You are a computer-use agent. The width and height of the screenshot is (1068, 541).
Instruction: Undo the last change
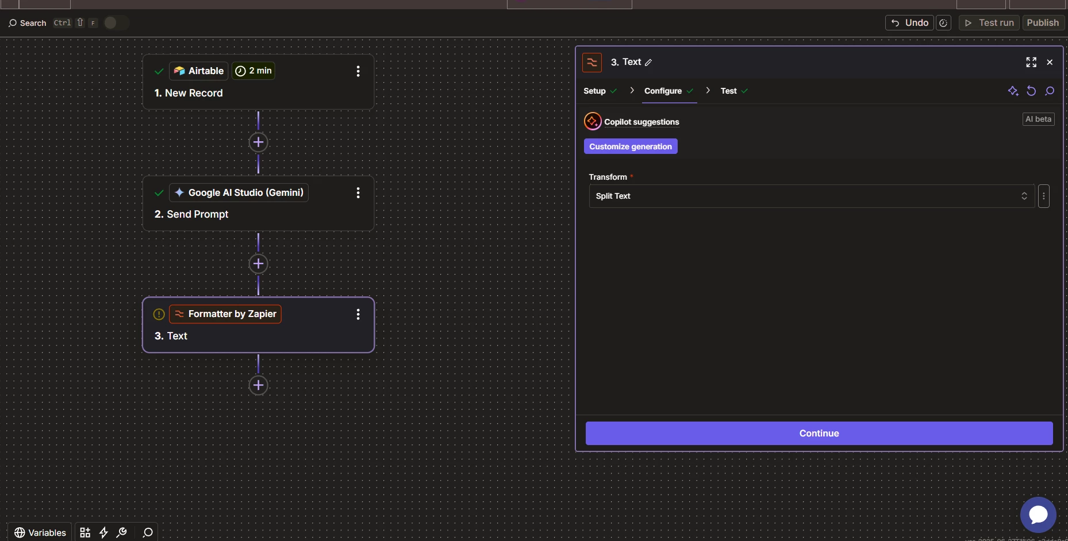909,23
